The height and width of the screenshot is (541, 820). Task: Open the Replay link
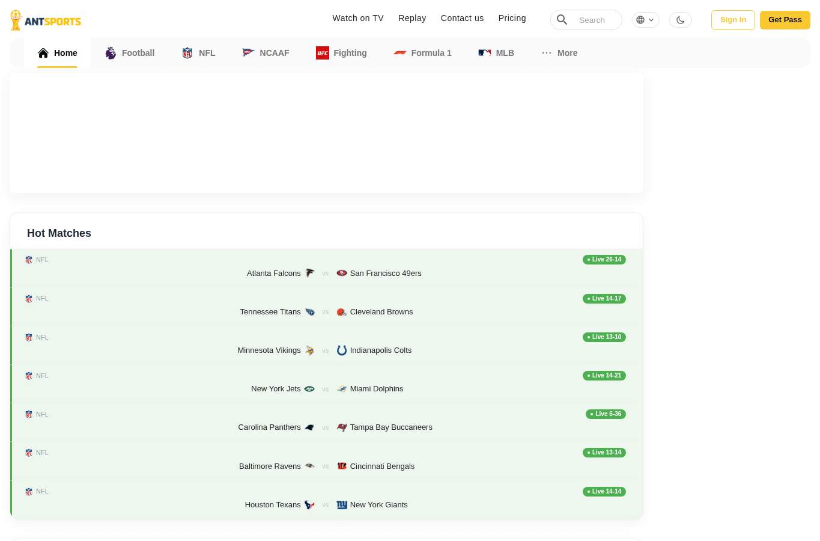(412, 18)
